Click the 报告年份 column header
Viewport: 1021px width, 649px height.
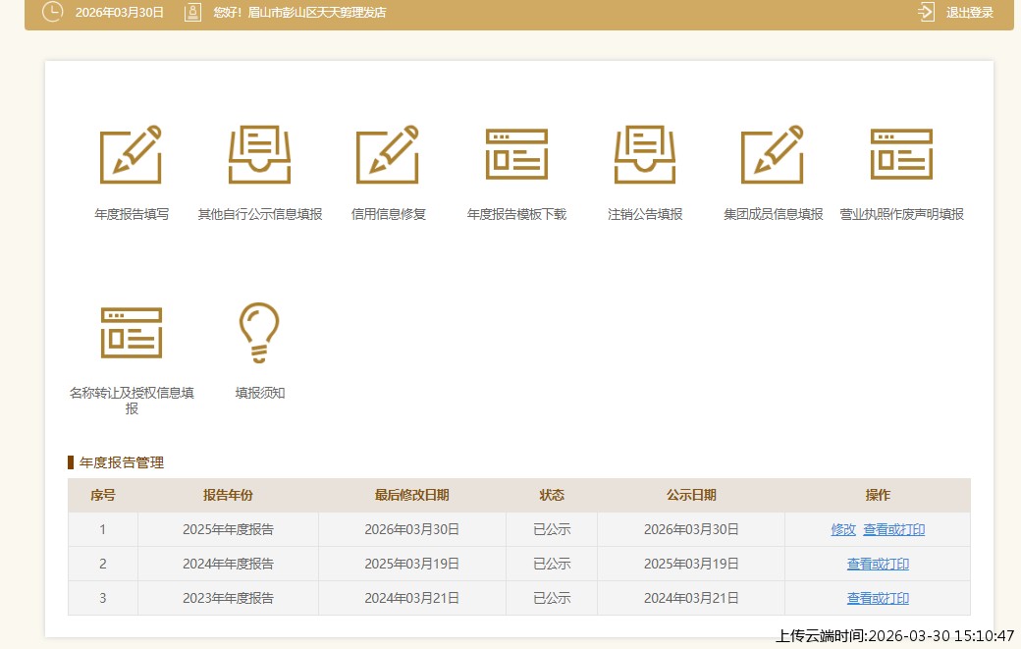(228, 496)
